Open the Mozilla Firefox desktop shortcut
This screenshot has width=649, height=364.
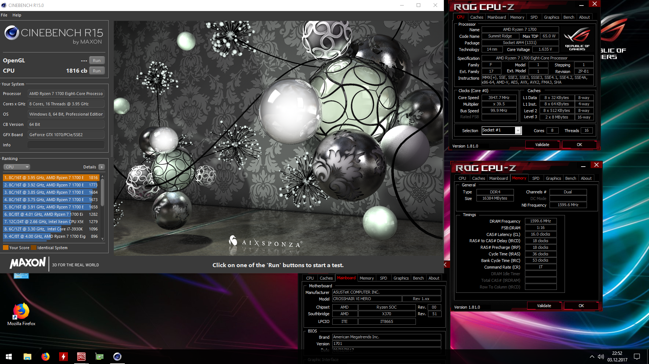click(21, 314)
